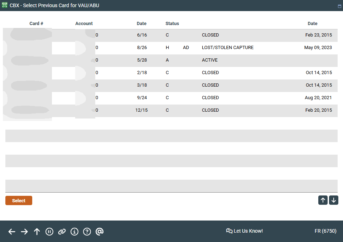Click the Card # column header
Image resolution: width=343 pixels, height=242 pixels.
click(x=36, y=24)
